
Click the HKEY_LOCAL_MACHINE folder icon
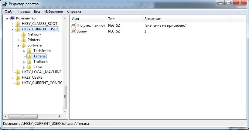(x=18, y=72)
